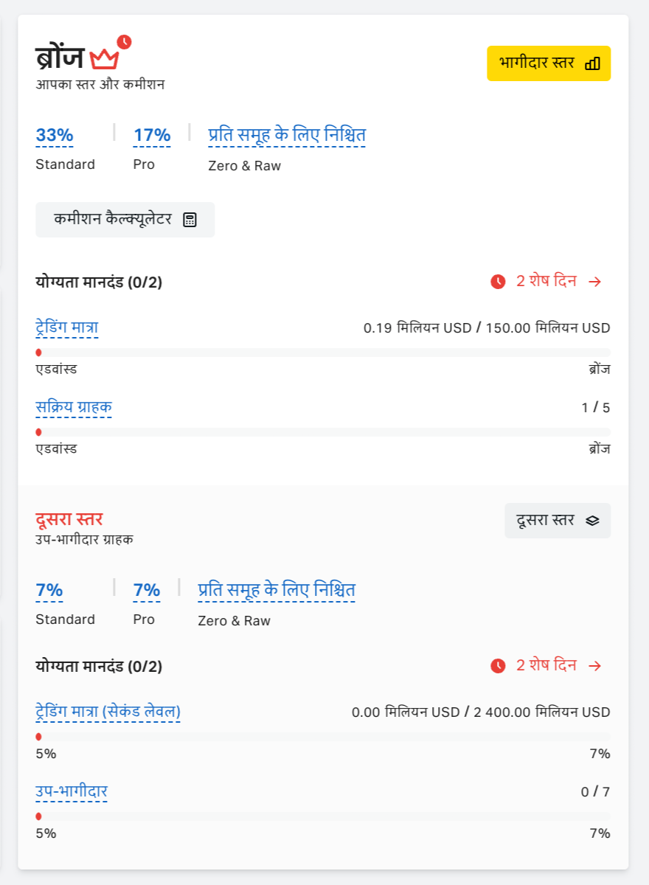Open the भागीदार स्तर yellow button
Image resolution: width=649 pixels, height=885 pixels.
click(x=548, y=63)
